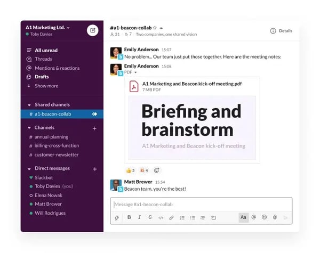Apply strikethrough formatting
320x253 pixels.
[x=150, y=217]
